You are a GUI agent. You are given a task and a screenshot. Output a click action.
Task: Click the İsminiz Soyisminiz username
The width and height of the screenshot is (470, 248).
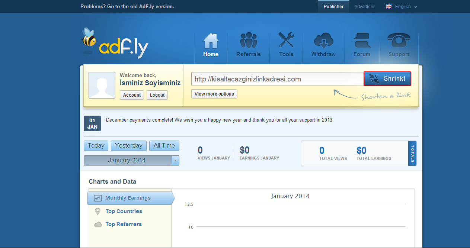(150, 83)
